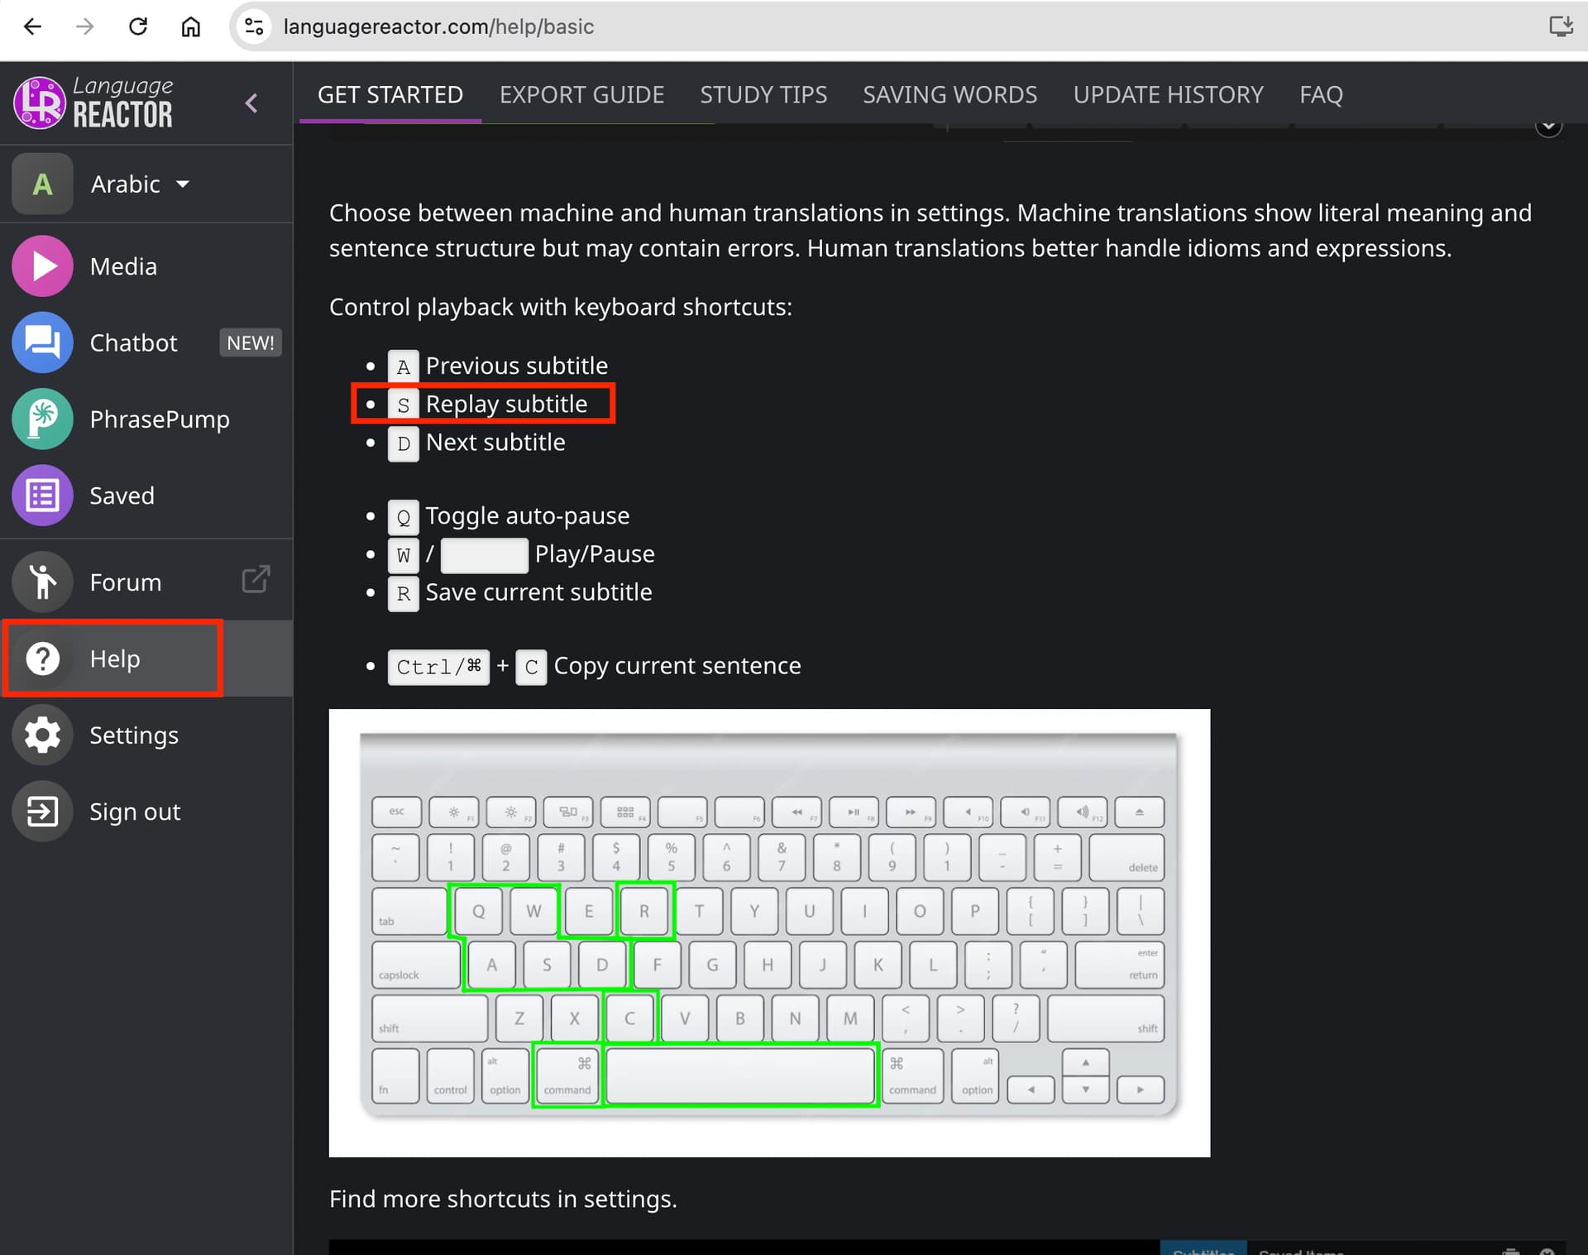Click the C keycap for Copy sentence

[x=531, y=667]
